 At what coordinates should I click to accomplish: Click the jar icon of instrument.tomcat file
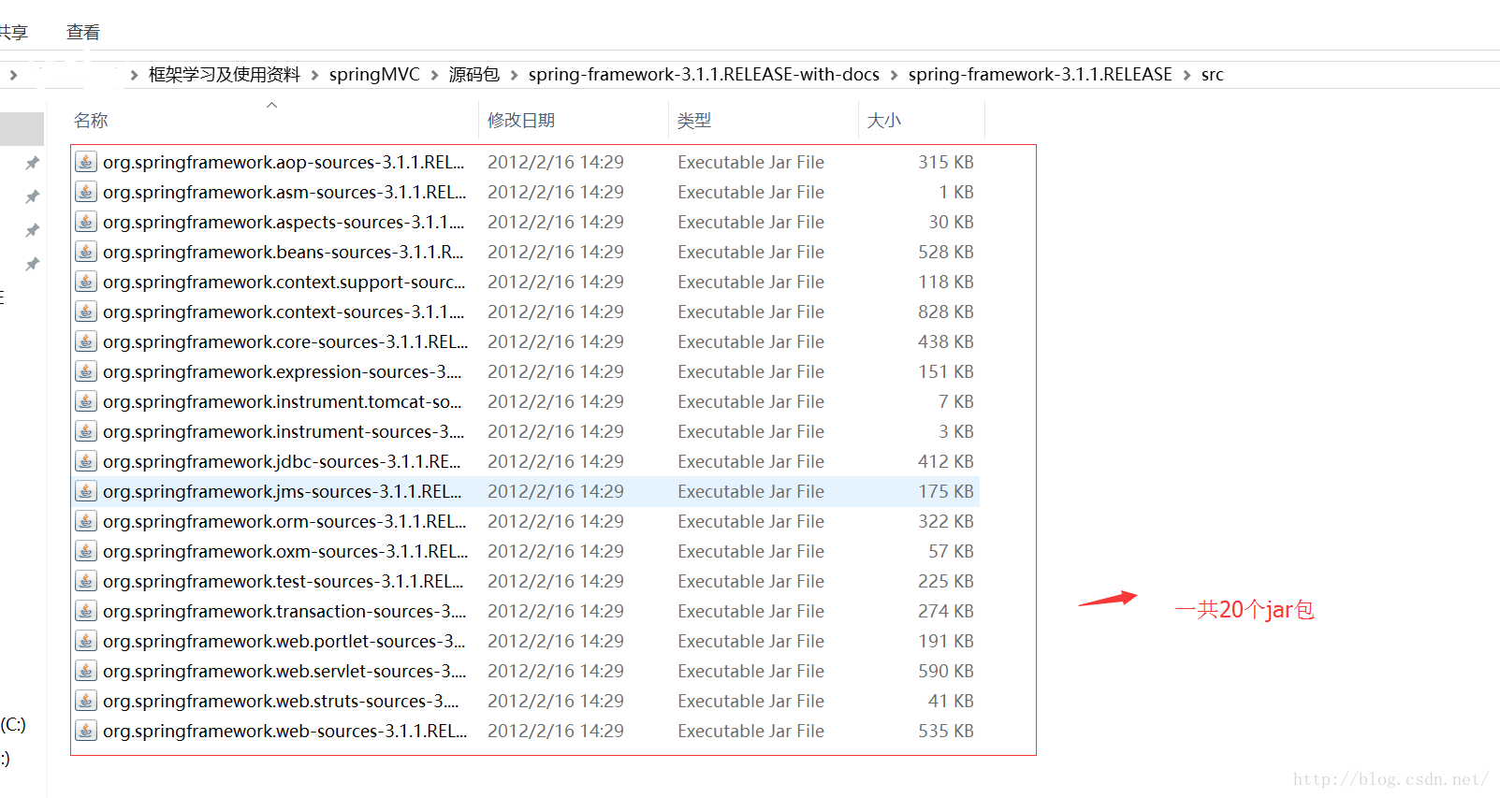86,401
